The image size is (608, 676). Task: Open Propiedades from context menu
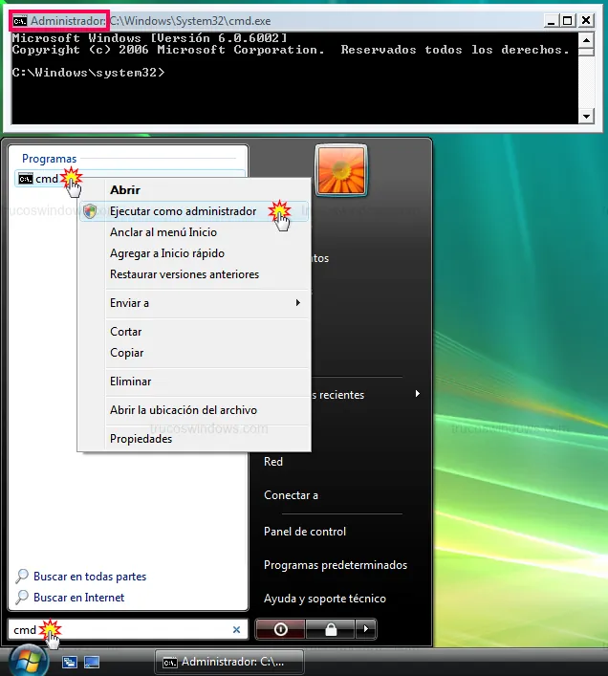point(141,439)
